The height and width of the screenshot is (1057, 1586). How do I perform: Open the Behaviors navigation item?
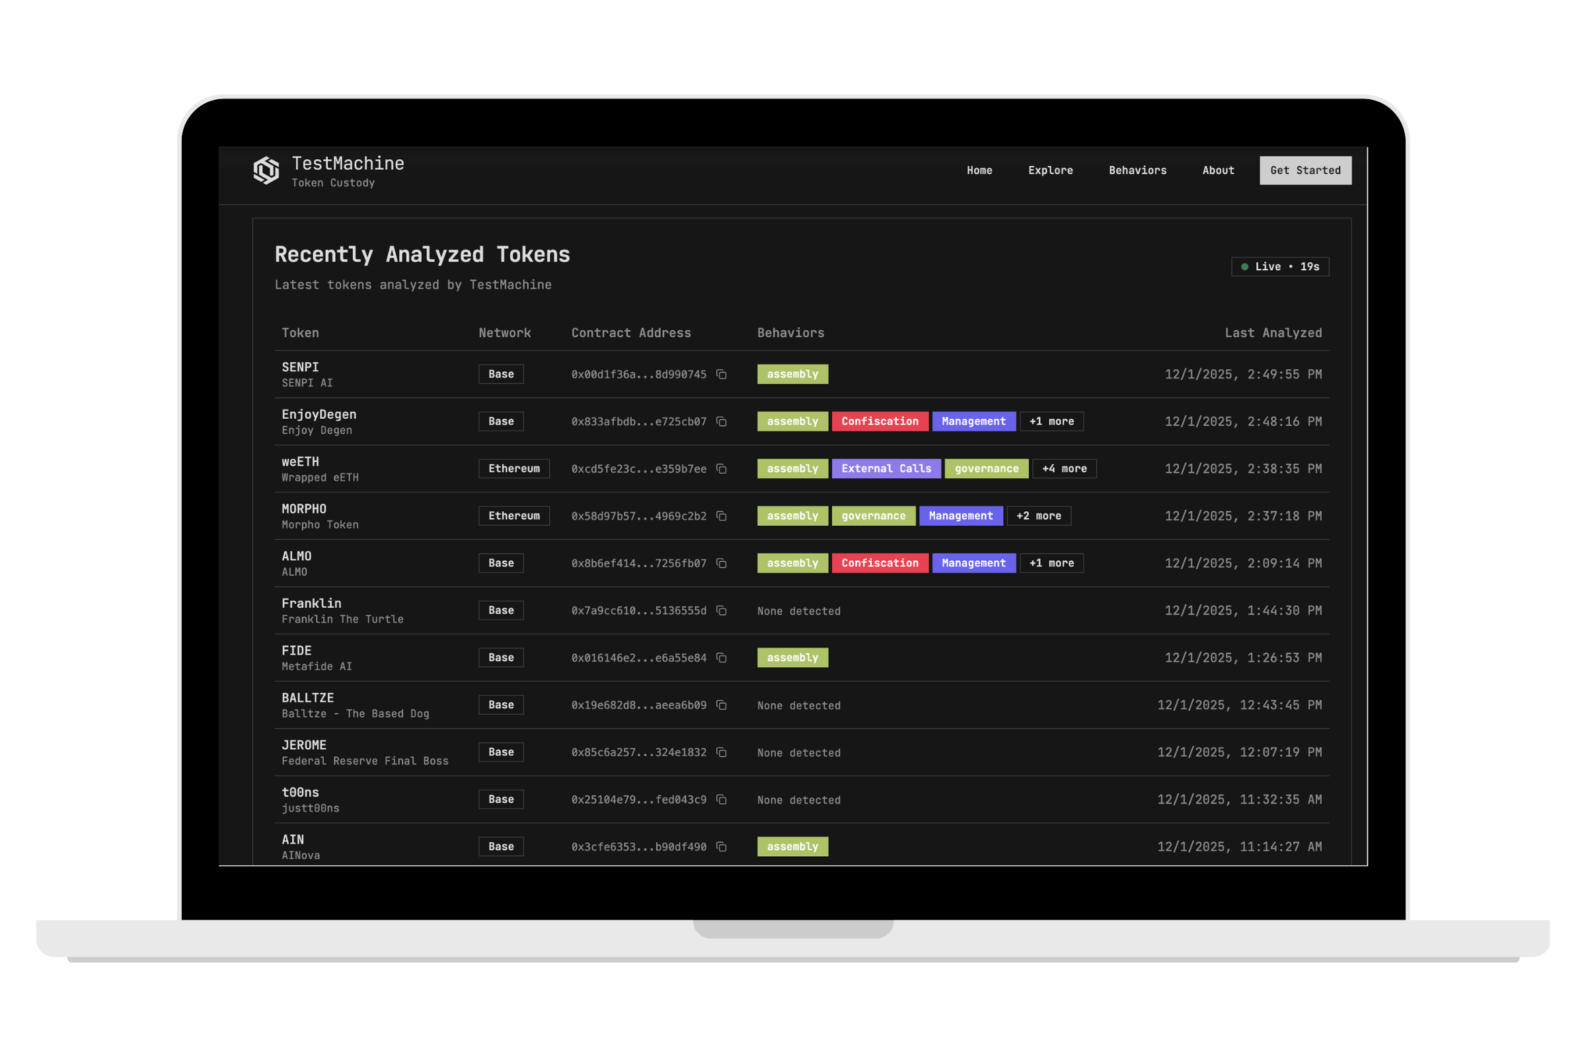coord(1137,170)
